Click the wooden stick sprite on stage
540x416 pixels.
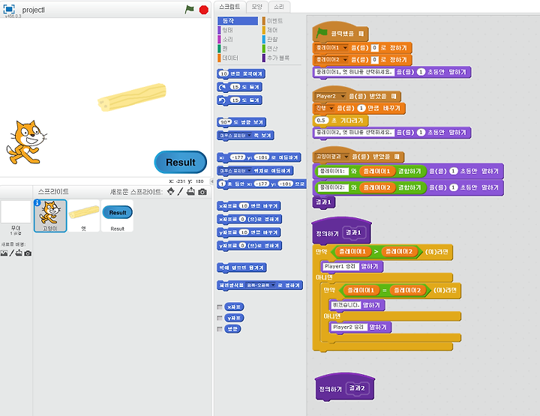click(132, 97)
